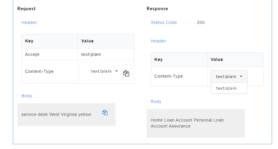Screen dimensions: 278x149
Task: Click the Accept key cell
Action: 50,54
